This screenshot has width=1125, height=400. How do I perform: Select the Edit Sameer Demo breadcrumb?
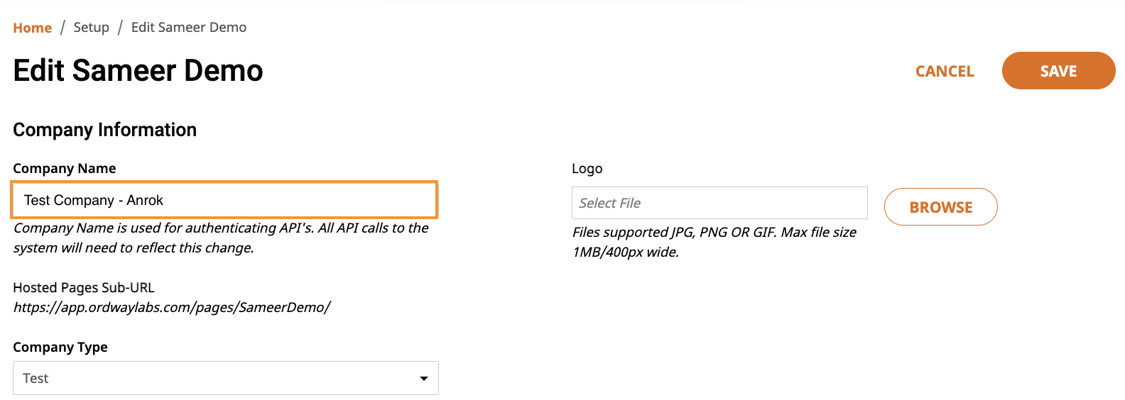point(189,28)
